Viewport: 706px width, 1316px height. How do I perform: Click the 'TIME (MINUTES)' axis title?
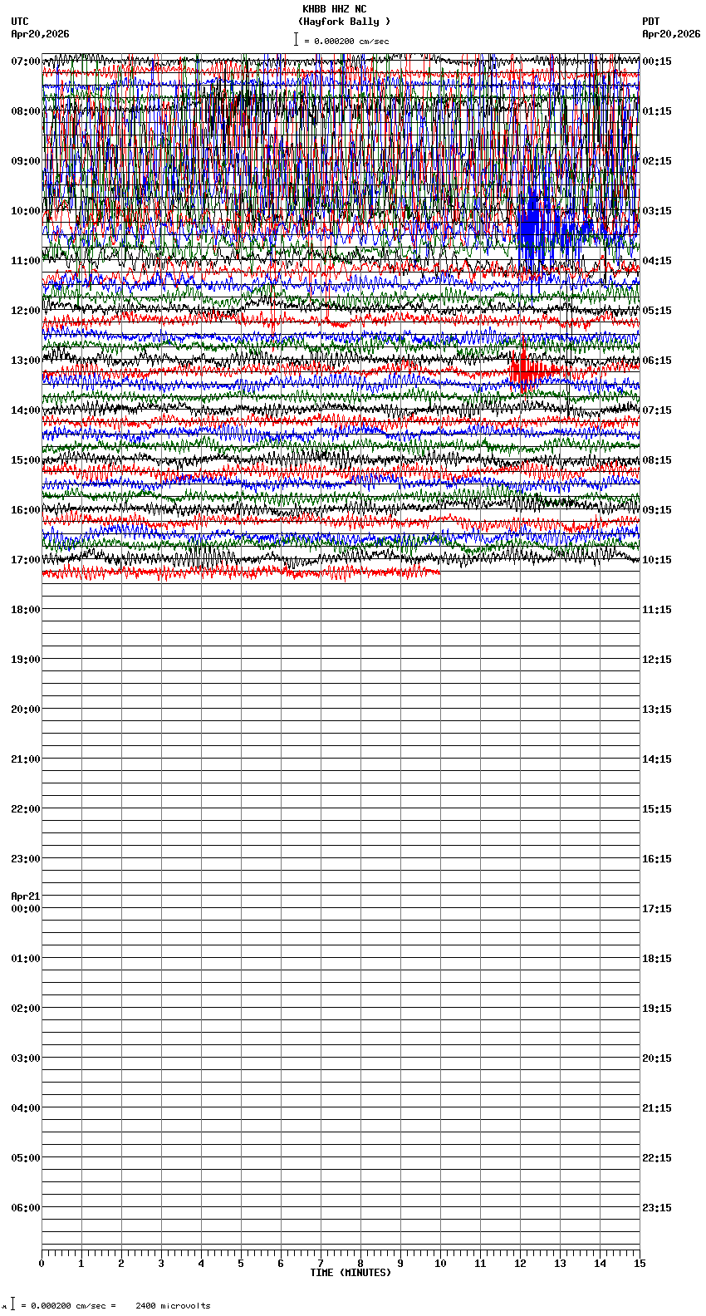[351, 1273]
